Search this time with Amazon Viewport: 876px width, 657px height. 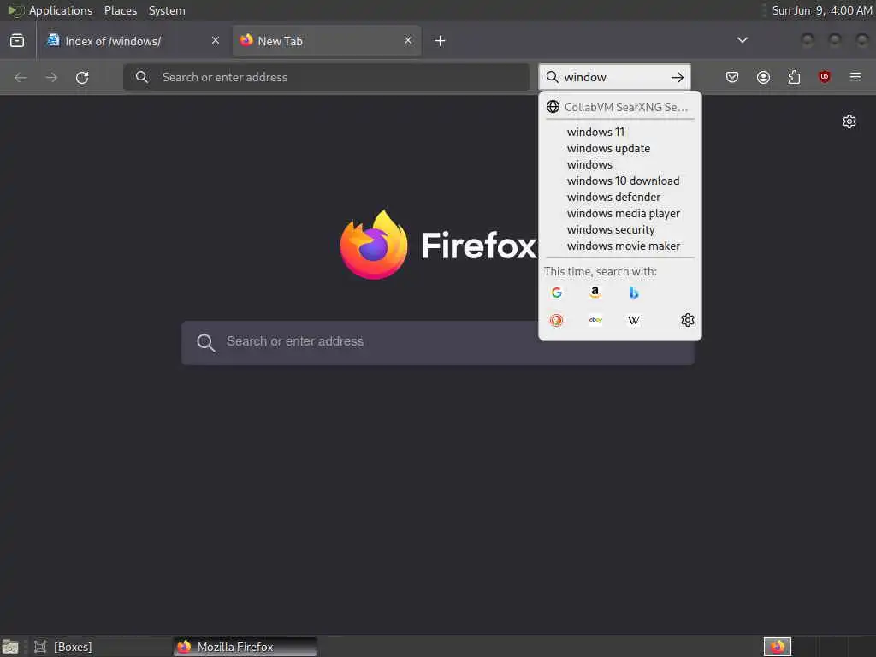point(595,293)
